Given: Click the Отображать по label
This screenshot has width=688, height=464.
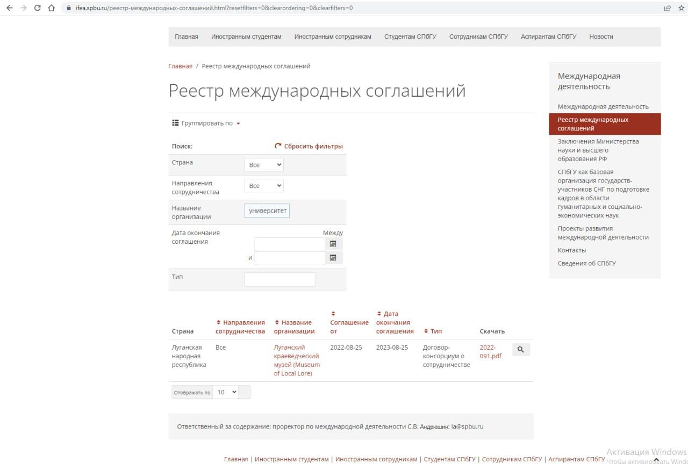Looking at the screenshot, I should point(192,393).
